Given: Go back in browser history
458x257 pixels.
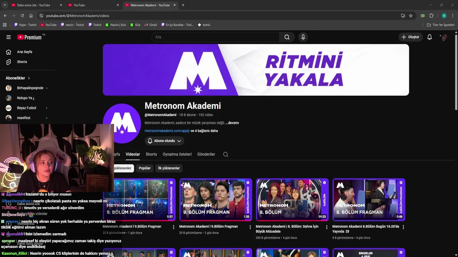Looking at the screenshot, I should click(5, 16).
